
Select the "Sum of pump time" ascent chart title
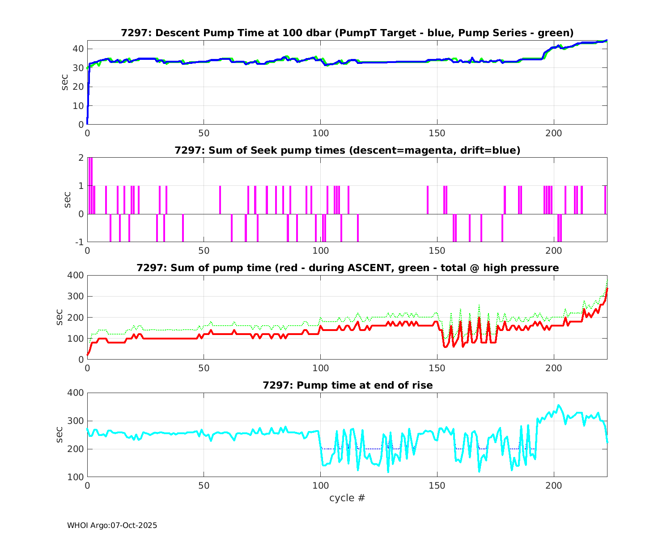click(347, 268)
